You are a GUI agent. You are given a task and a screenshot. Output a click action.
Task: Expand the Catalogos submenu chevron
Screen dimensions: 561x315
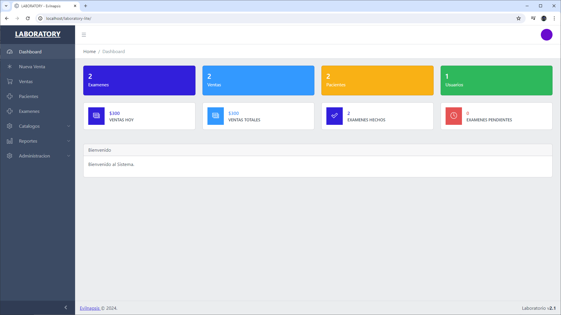[x=69, y=126]
